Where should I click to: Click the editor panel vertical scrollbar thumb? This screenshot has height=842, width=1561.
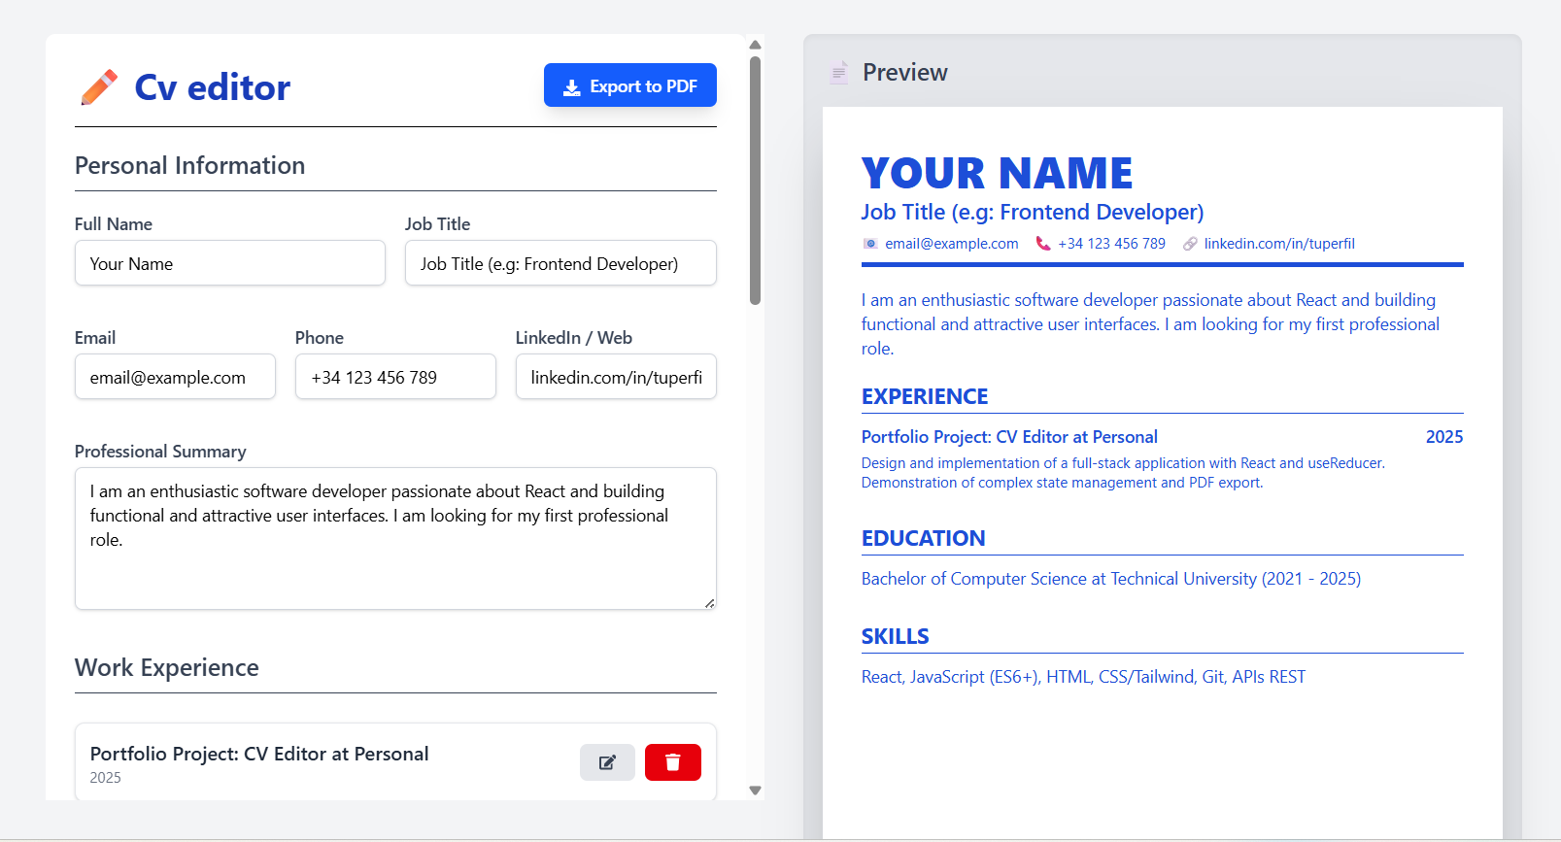pos(755,180)
